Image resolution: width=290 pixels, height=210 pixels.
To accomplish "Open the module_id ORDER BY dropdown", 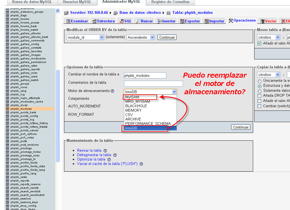I will 85,37.
